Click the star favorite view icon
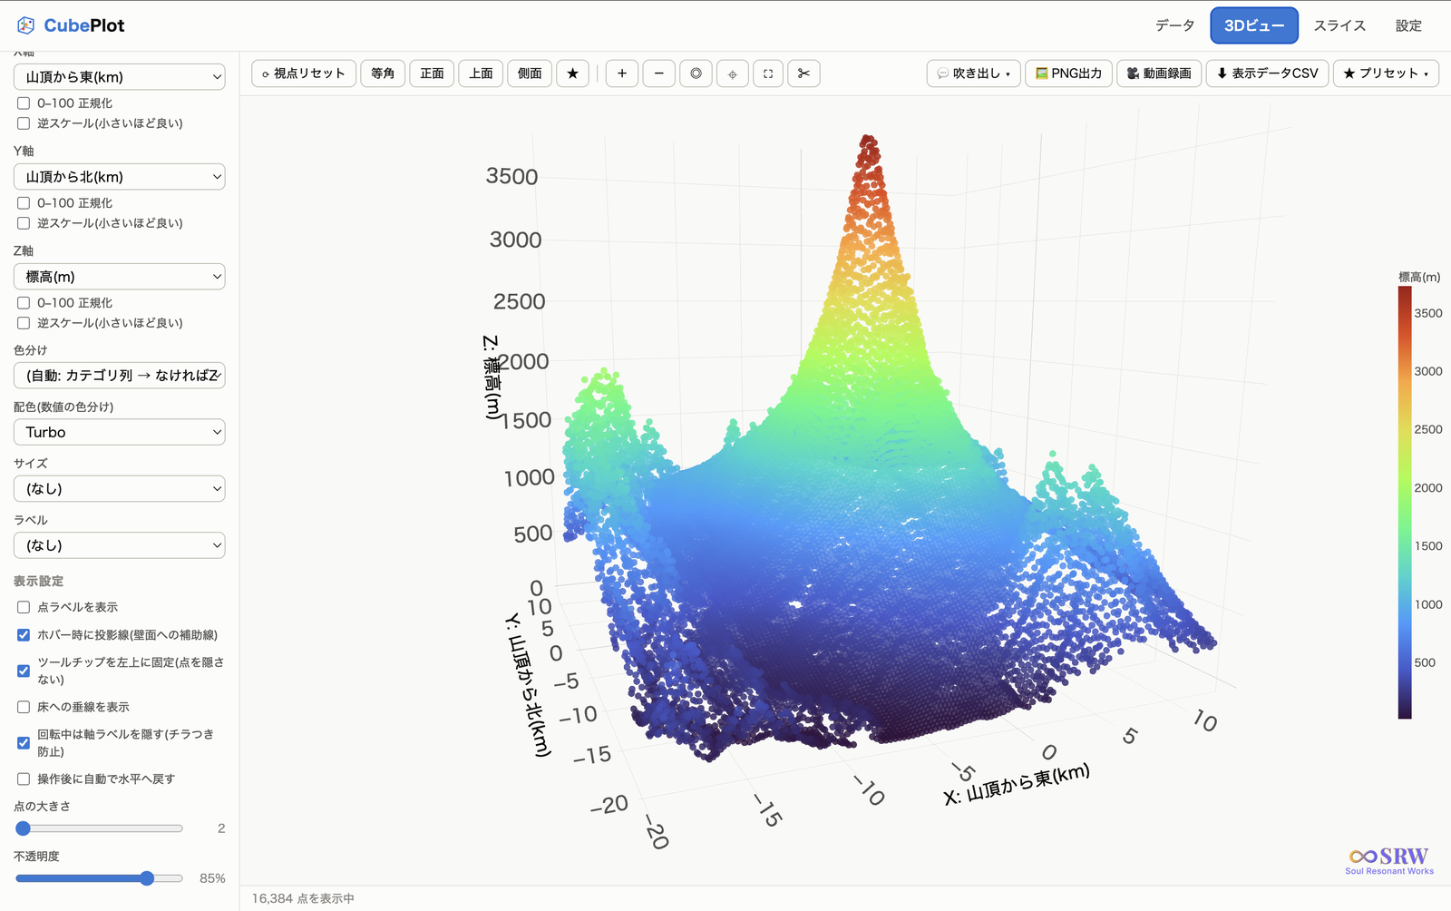 click(x=572, y=73)
